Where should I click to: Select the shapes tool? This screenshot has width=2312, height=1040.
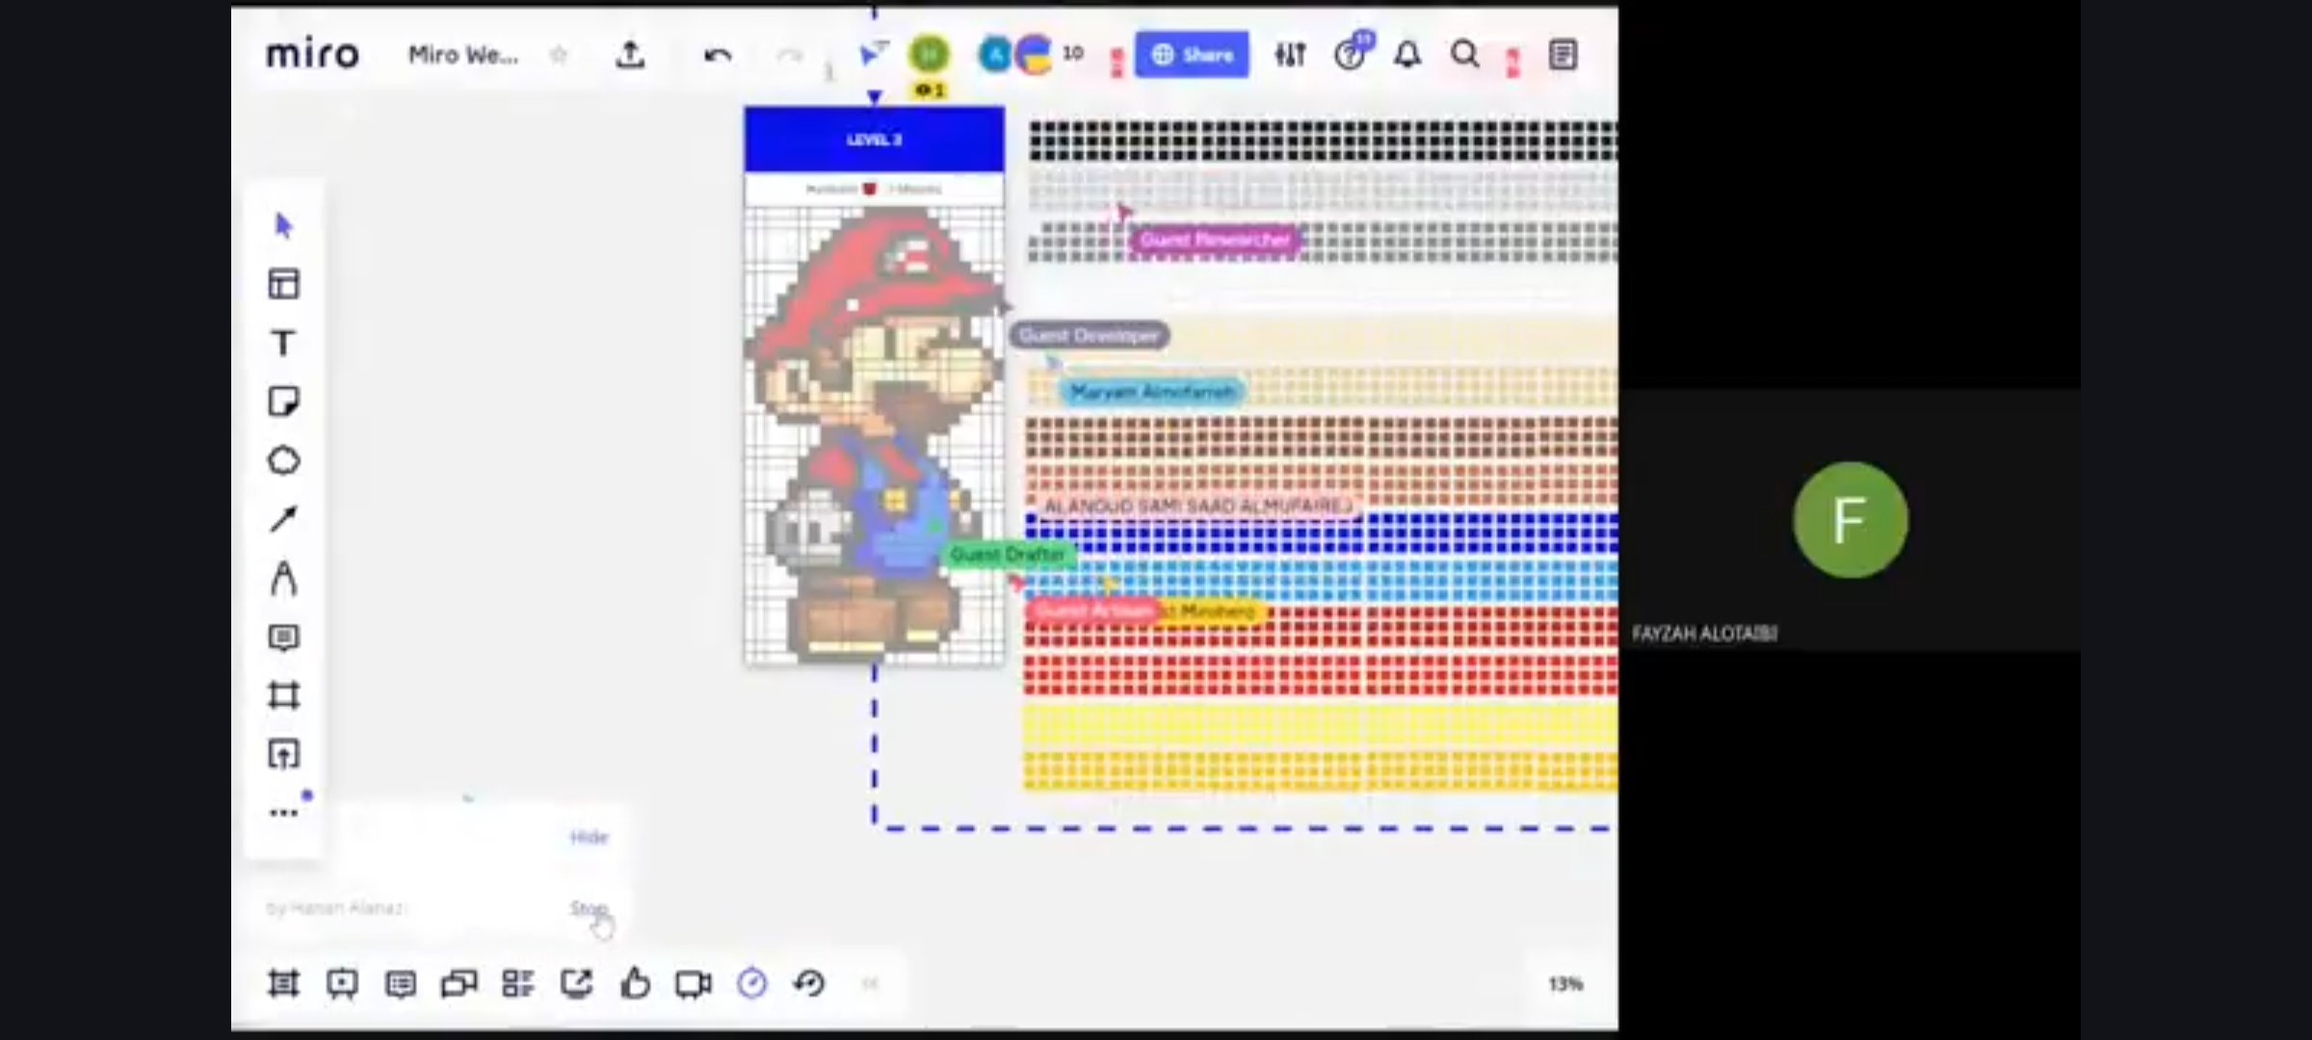click(283, 460)
